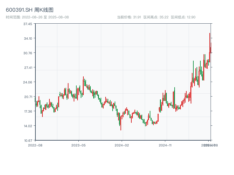Click x-axis date label 2022-08
Viewport: 234px width, 175px height.
tap(35, 145)
